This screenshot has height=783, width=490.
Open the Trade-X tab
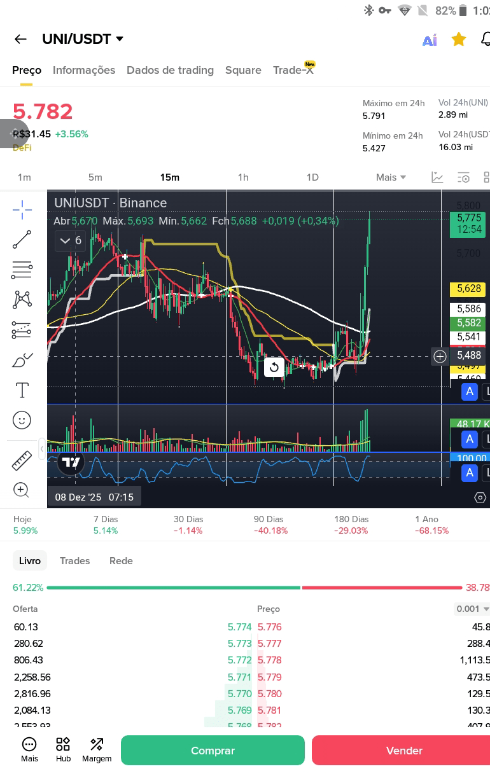pos(293,70)
